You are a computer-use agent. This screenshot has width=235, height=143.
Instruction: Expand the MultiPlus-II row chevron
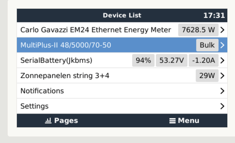pos(222,45)
